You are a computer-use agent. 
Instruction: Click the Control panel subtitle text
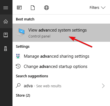(x=39, y=36)
